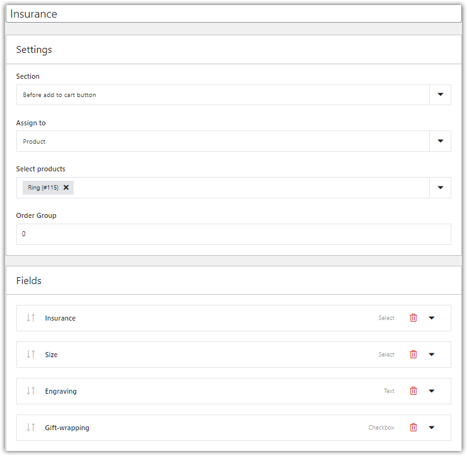Click the Gift-wrapping field sort arrows
The image size is (467, 456).
[31, 428]
